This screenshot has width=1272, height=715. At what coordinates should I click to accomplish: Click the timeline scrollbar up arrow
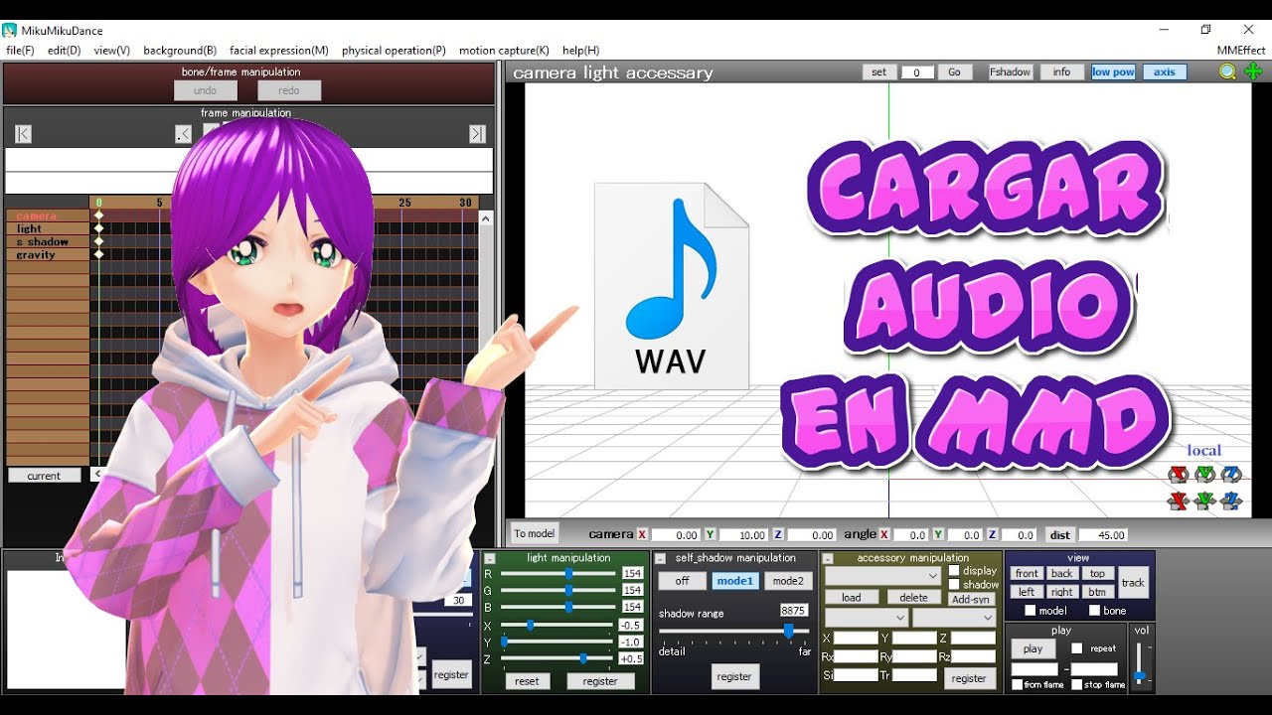click(x=486, y=217)
